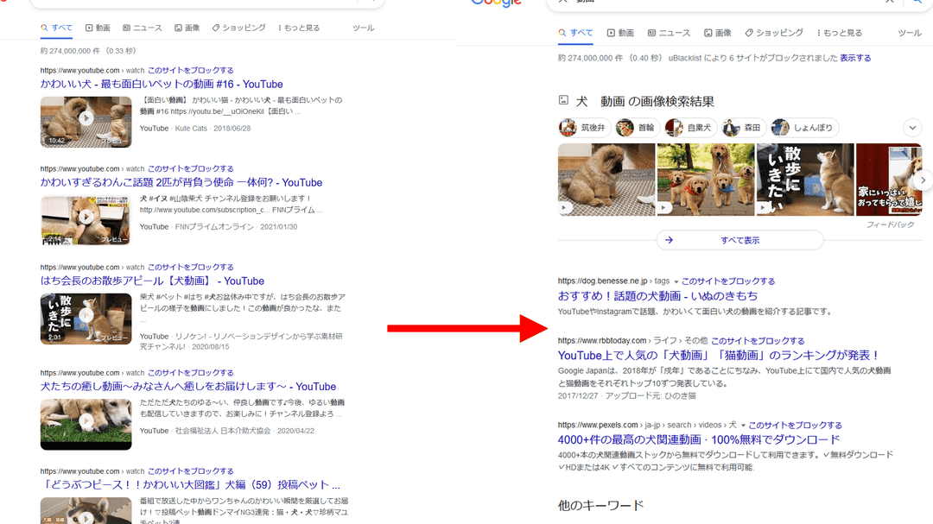Image resolution: width=933 pixels, height=524 pixels.
Task: Select すべて tab on right results page
Action: [x=574, y=33]
